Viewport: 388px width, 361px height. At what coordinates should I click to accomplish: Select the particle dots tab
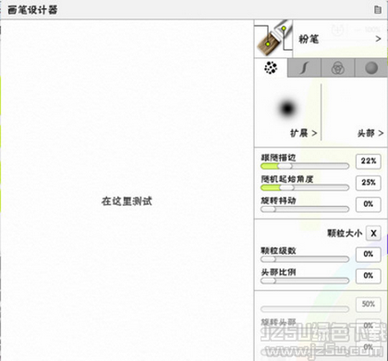(271, 67)
